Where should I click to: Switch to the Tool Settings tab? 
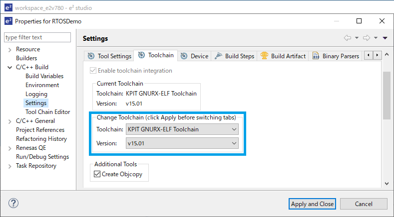[109, 56]
